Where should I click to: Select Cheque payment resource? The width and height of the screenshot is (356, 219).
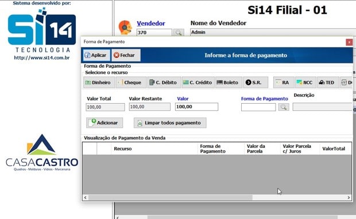(131, 83)
